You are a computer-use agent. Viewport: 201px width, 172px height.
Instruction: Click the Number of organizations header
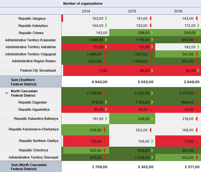click(x=83, y=3)
